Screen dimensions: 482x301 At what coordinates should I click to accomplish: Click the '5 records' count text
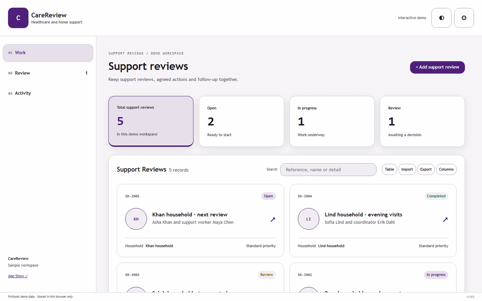pyautogui.click(x=179, y=170)
